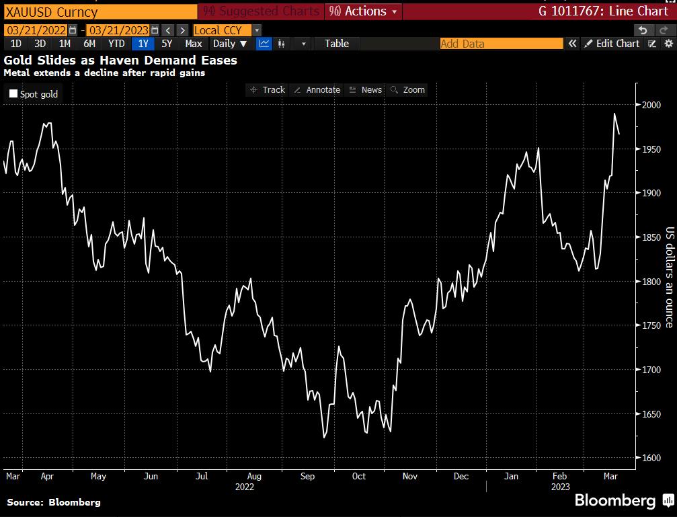This screenshot has height=517, width=677.
Task: Click the chart title Gold Slides as Haven Demand Eases
Action: 120,60
